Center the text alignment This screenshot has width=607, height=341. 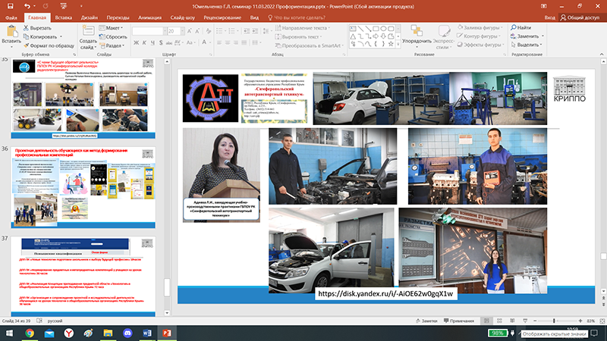227,42
